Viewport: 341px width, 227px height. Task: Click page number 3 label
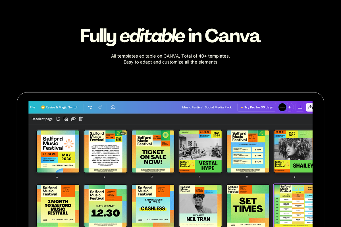coord(152,177)
